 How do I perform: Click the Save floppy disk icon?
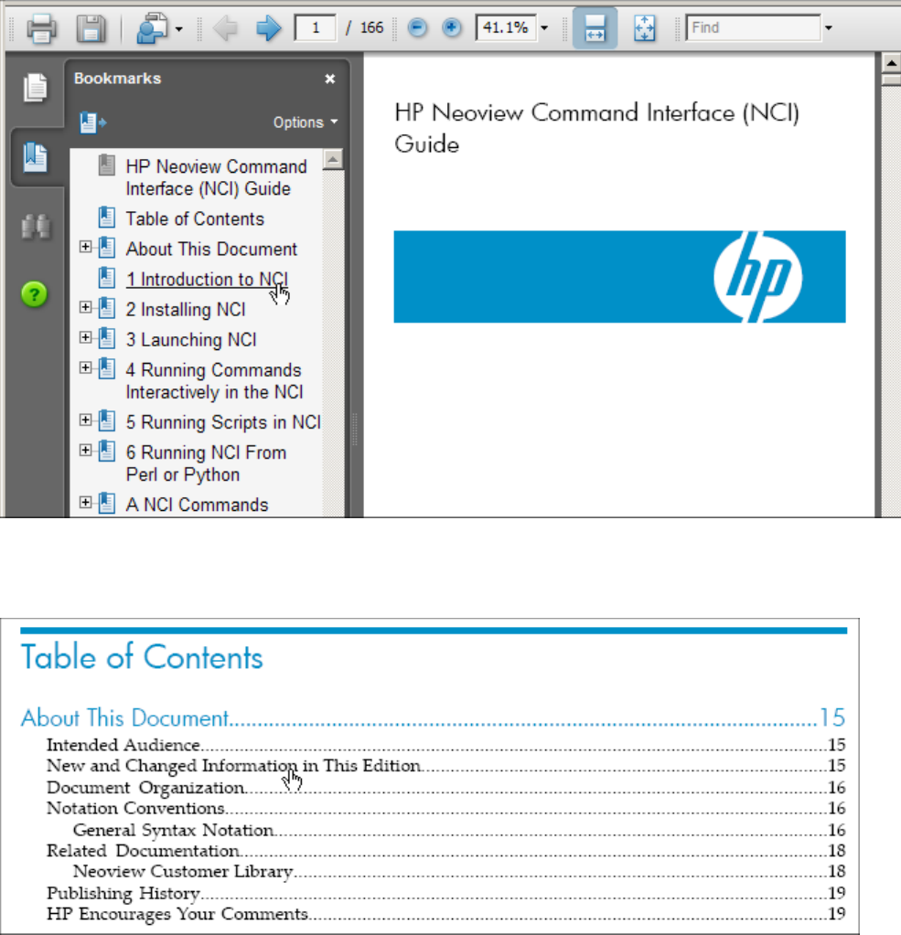coord(91,28)
